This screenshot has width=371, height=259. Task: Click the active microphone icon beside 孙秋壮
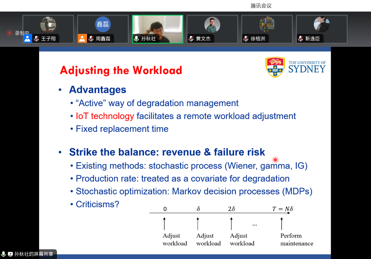tap(136, 39)
